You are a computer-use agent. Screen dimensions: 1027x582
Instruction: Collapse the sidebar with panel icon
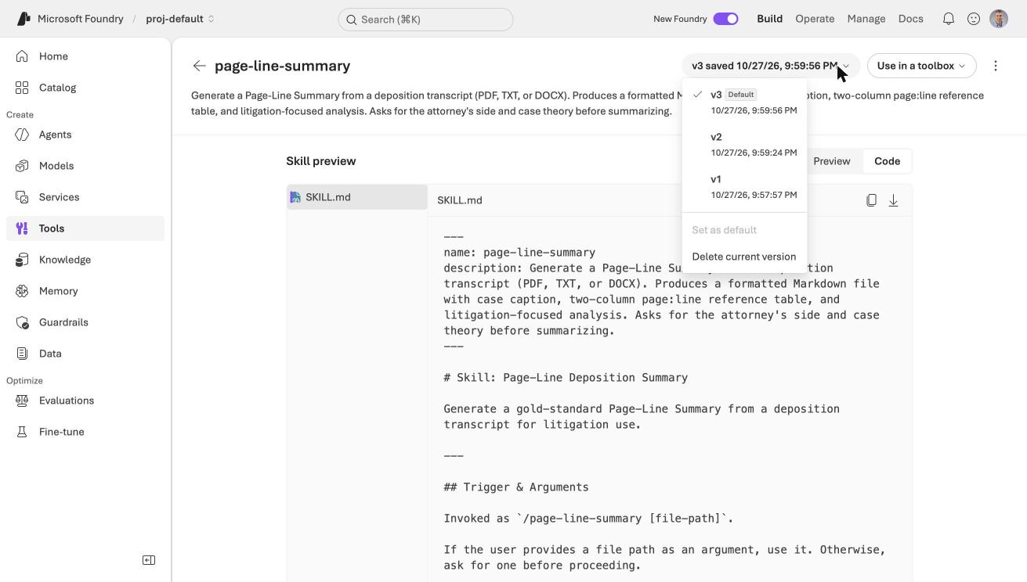tap(149, 560)
